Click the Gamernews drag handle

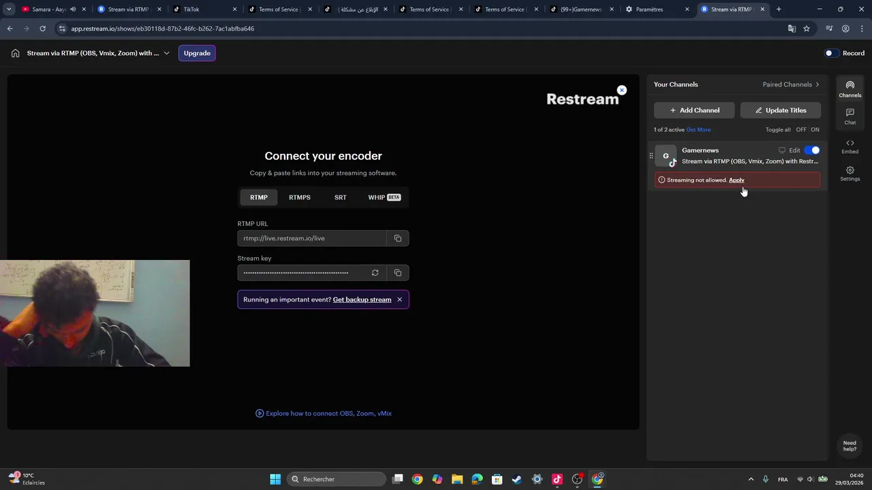click(651, 156)
